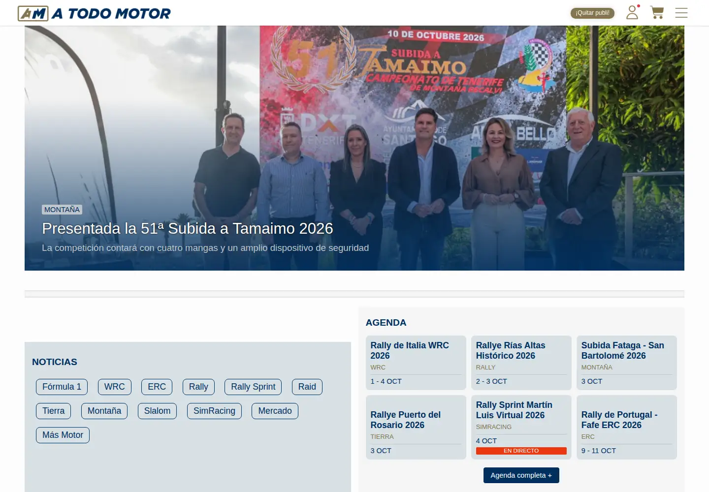Click the A Todo Motor logo

click(x=94, y=13)
